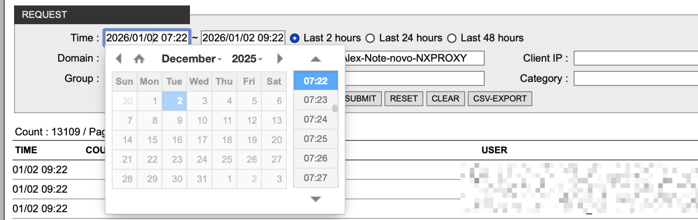Select Last 2 hours radio option
The height and width of the screenshot is (220, 698).
(x=295, y=38)
